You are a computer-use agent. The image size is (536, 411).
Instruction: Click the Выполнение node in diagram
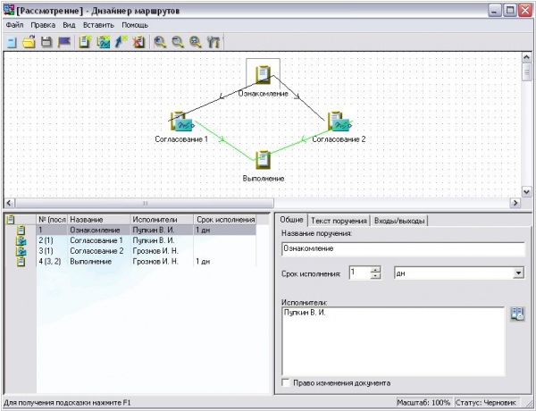tap(263, 159)
